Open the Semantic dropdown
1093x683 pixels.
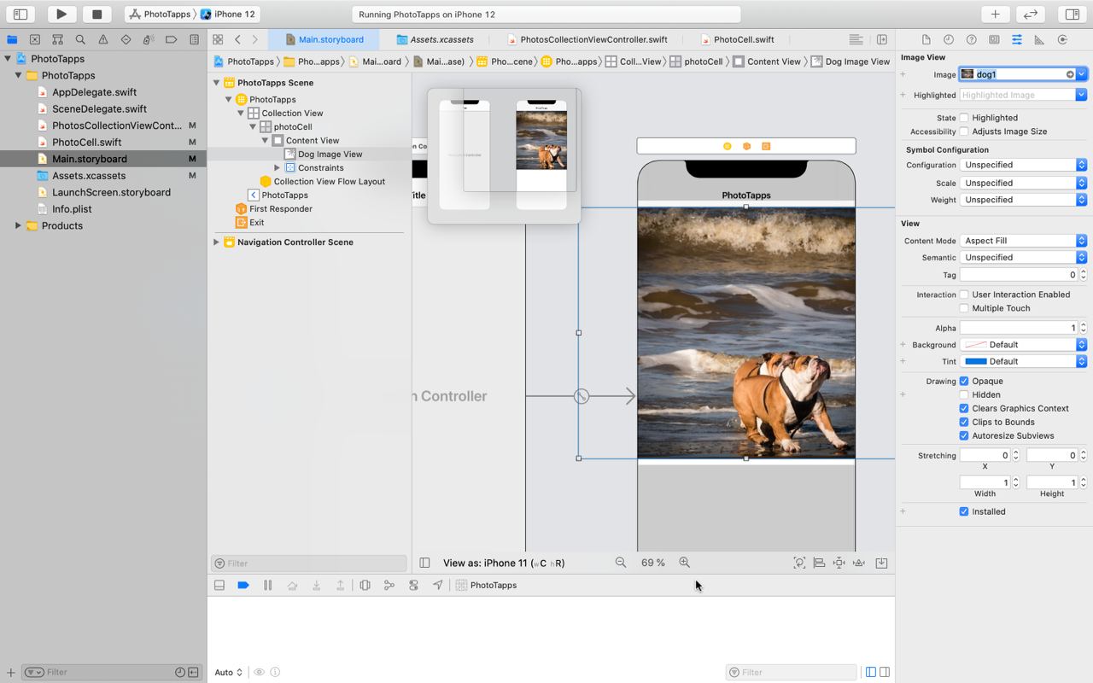click(1023, 257)
